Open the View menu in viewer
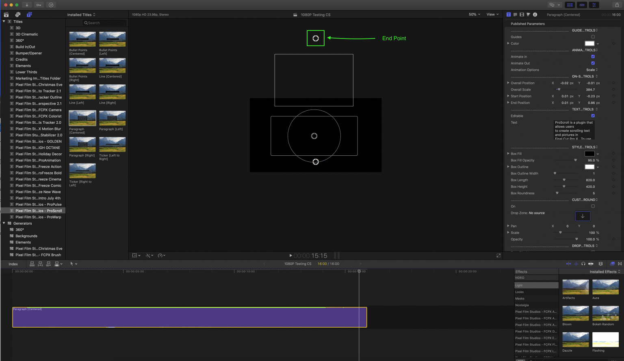The width and height of the screenshot is (624, 361). pos(492,15)
